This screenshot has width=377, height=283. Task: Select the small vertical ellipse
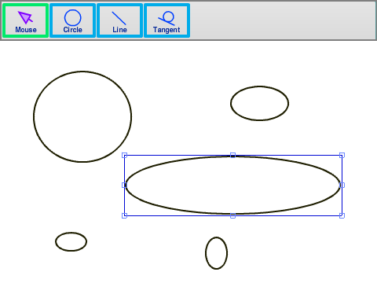(206, 253)
